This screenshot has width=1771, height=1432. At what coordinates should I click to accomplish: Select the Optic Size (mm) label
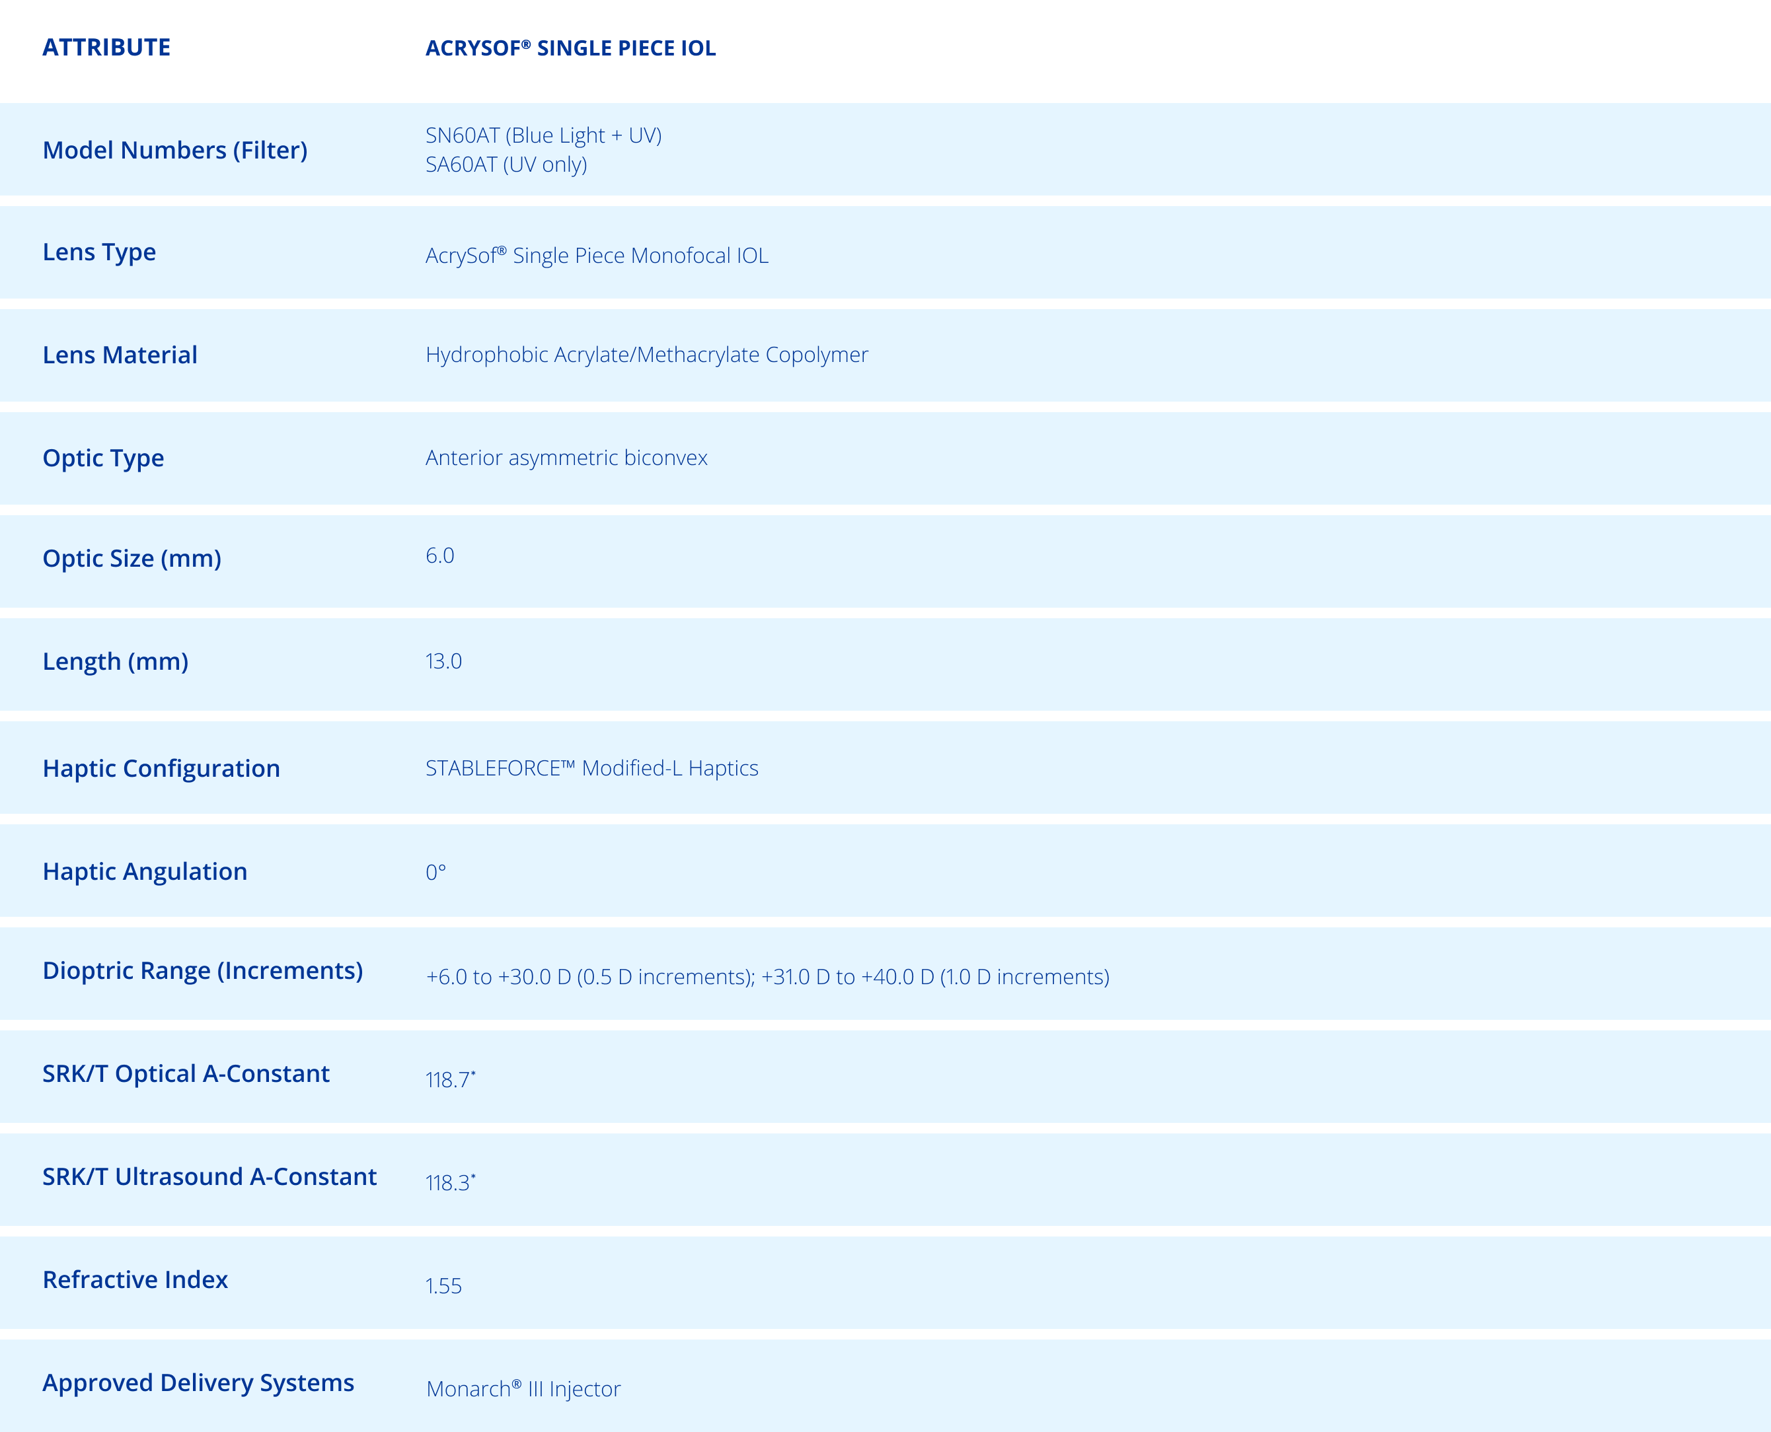132,558
